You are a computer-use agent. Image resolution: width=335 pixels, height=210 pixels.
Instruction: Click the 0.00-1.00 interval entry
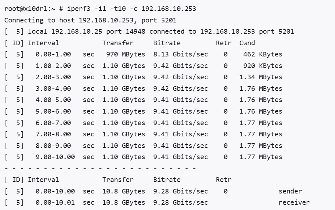click(x=53, y=54)
